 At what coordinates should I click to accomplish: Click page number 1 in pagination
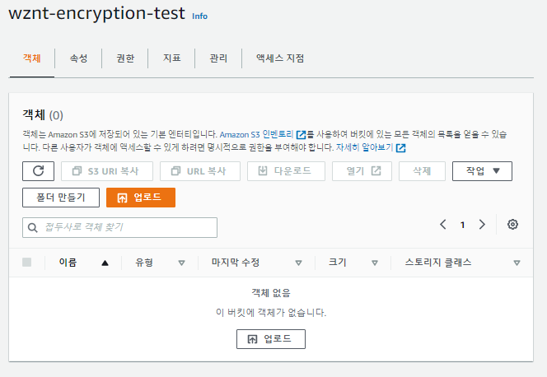463,225
